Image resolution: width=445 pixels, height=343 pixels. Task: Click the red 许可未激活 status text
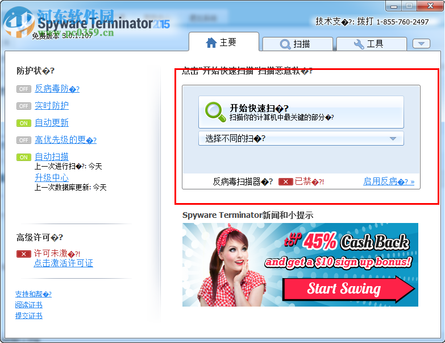[x=57, y=253]
